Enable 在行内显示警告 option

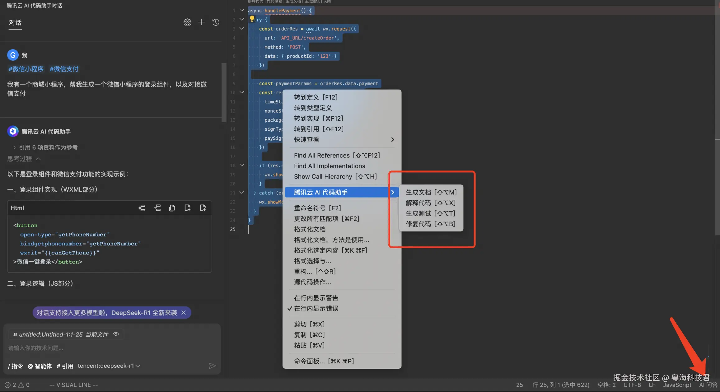pos(316,298)
